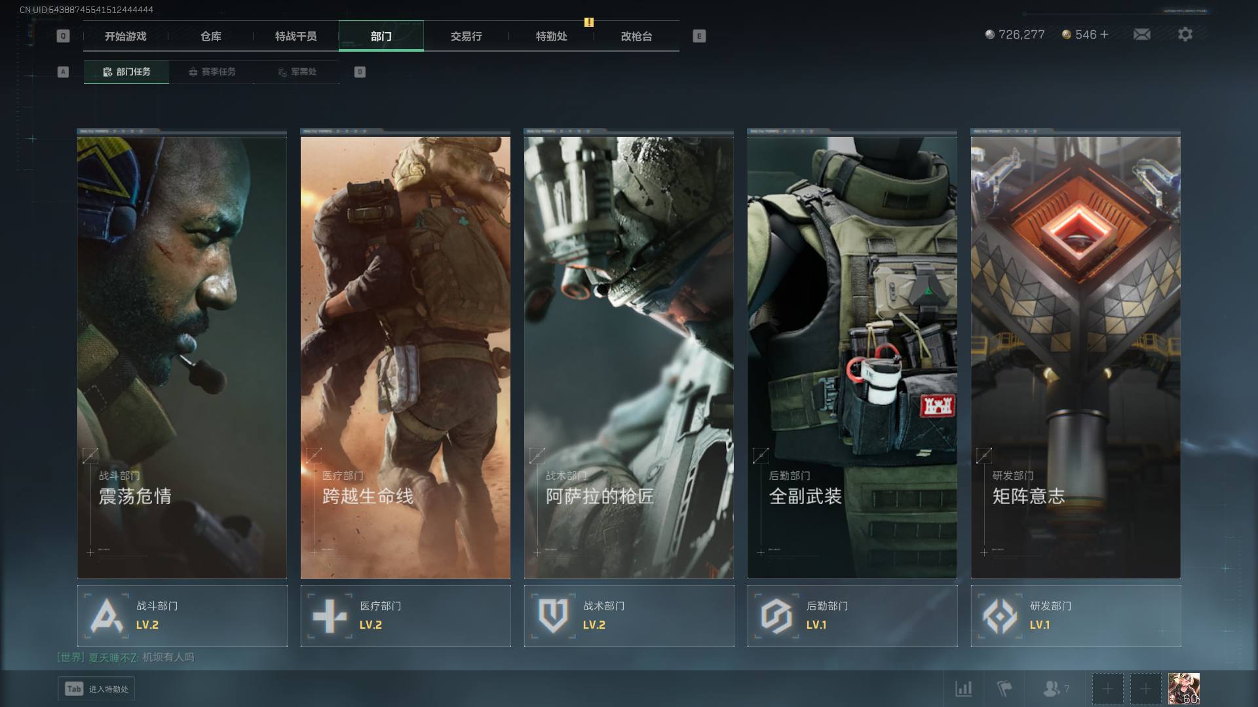Open the mail envelope icon
Image resolution: width=1258 pixels, height=707 pixels.
[x=1141, y=34]
